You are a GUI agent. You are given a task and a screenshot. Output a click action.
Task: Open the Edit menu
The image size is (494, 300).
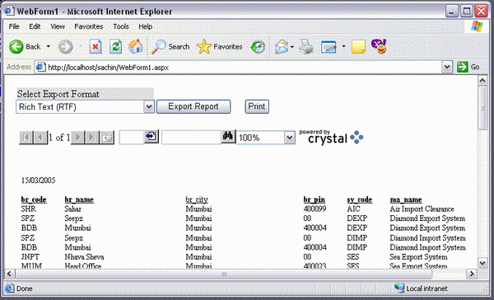[x=35, y=26]
